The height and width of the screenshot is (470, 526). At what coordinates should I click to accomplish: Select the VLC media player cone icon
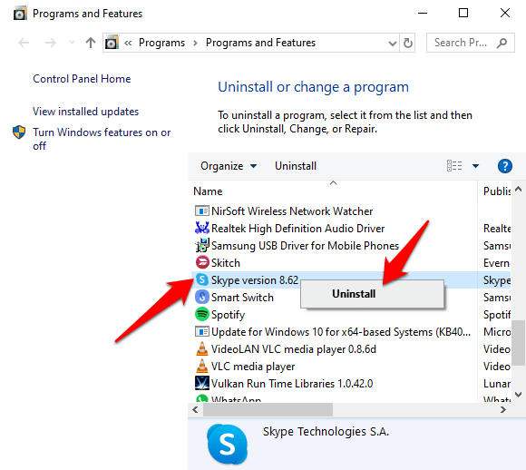click(202, 366)
